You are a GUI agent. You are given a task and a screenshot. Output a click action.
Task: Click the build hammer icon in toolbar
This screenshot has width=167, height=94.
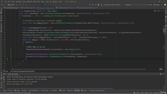click(x=102, y=5)
